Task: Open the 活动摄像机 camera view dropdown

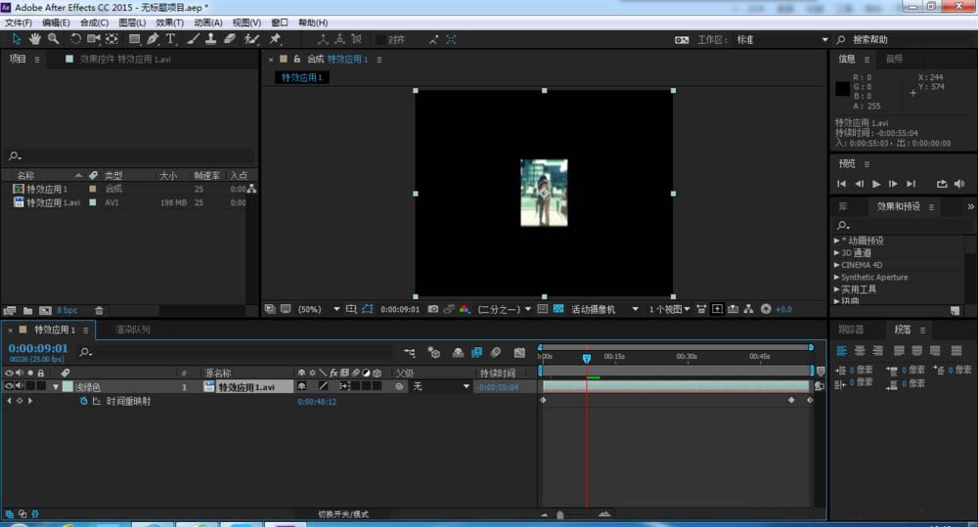Action: tap(600, 309)
